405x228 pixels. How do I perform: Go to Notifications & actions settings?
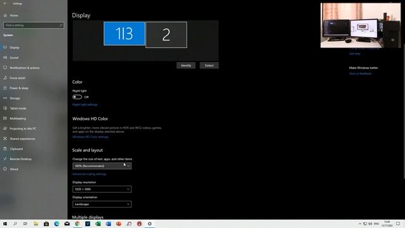coord(25,68)
